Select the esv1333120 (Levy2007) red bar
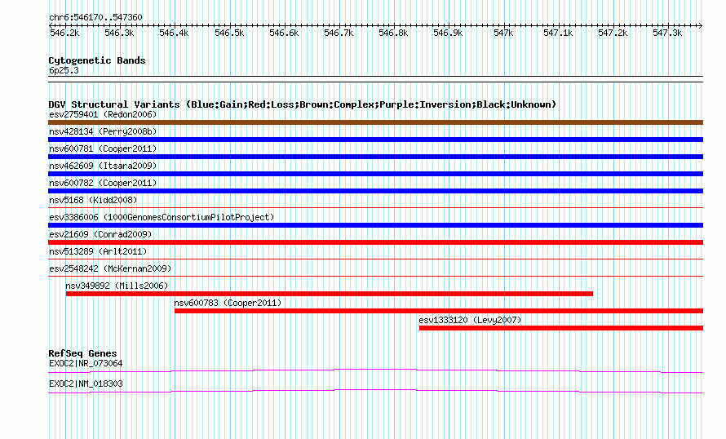The image size is (726, 439). (561, 328)
